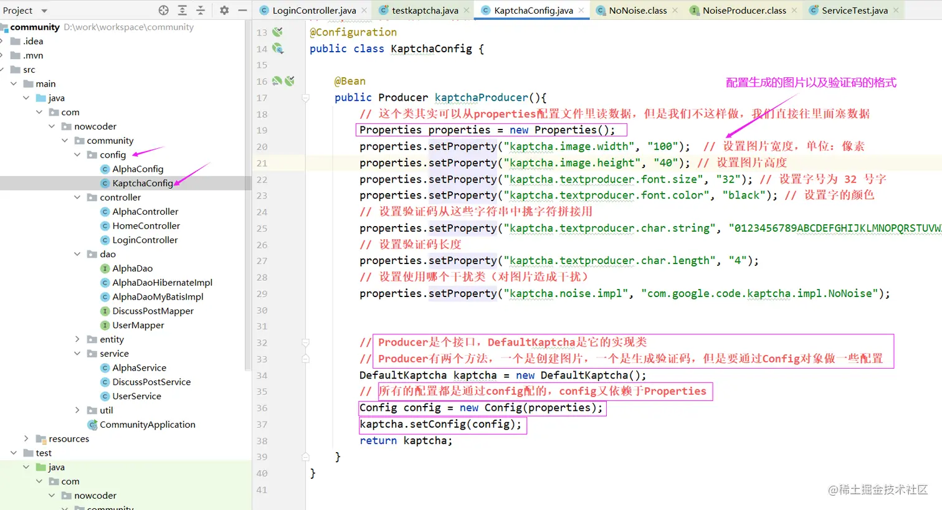Click the first green gutter icon on line 16
Screen dimensions: 942x510
[277, 81]
